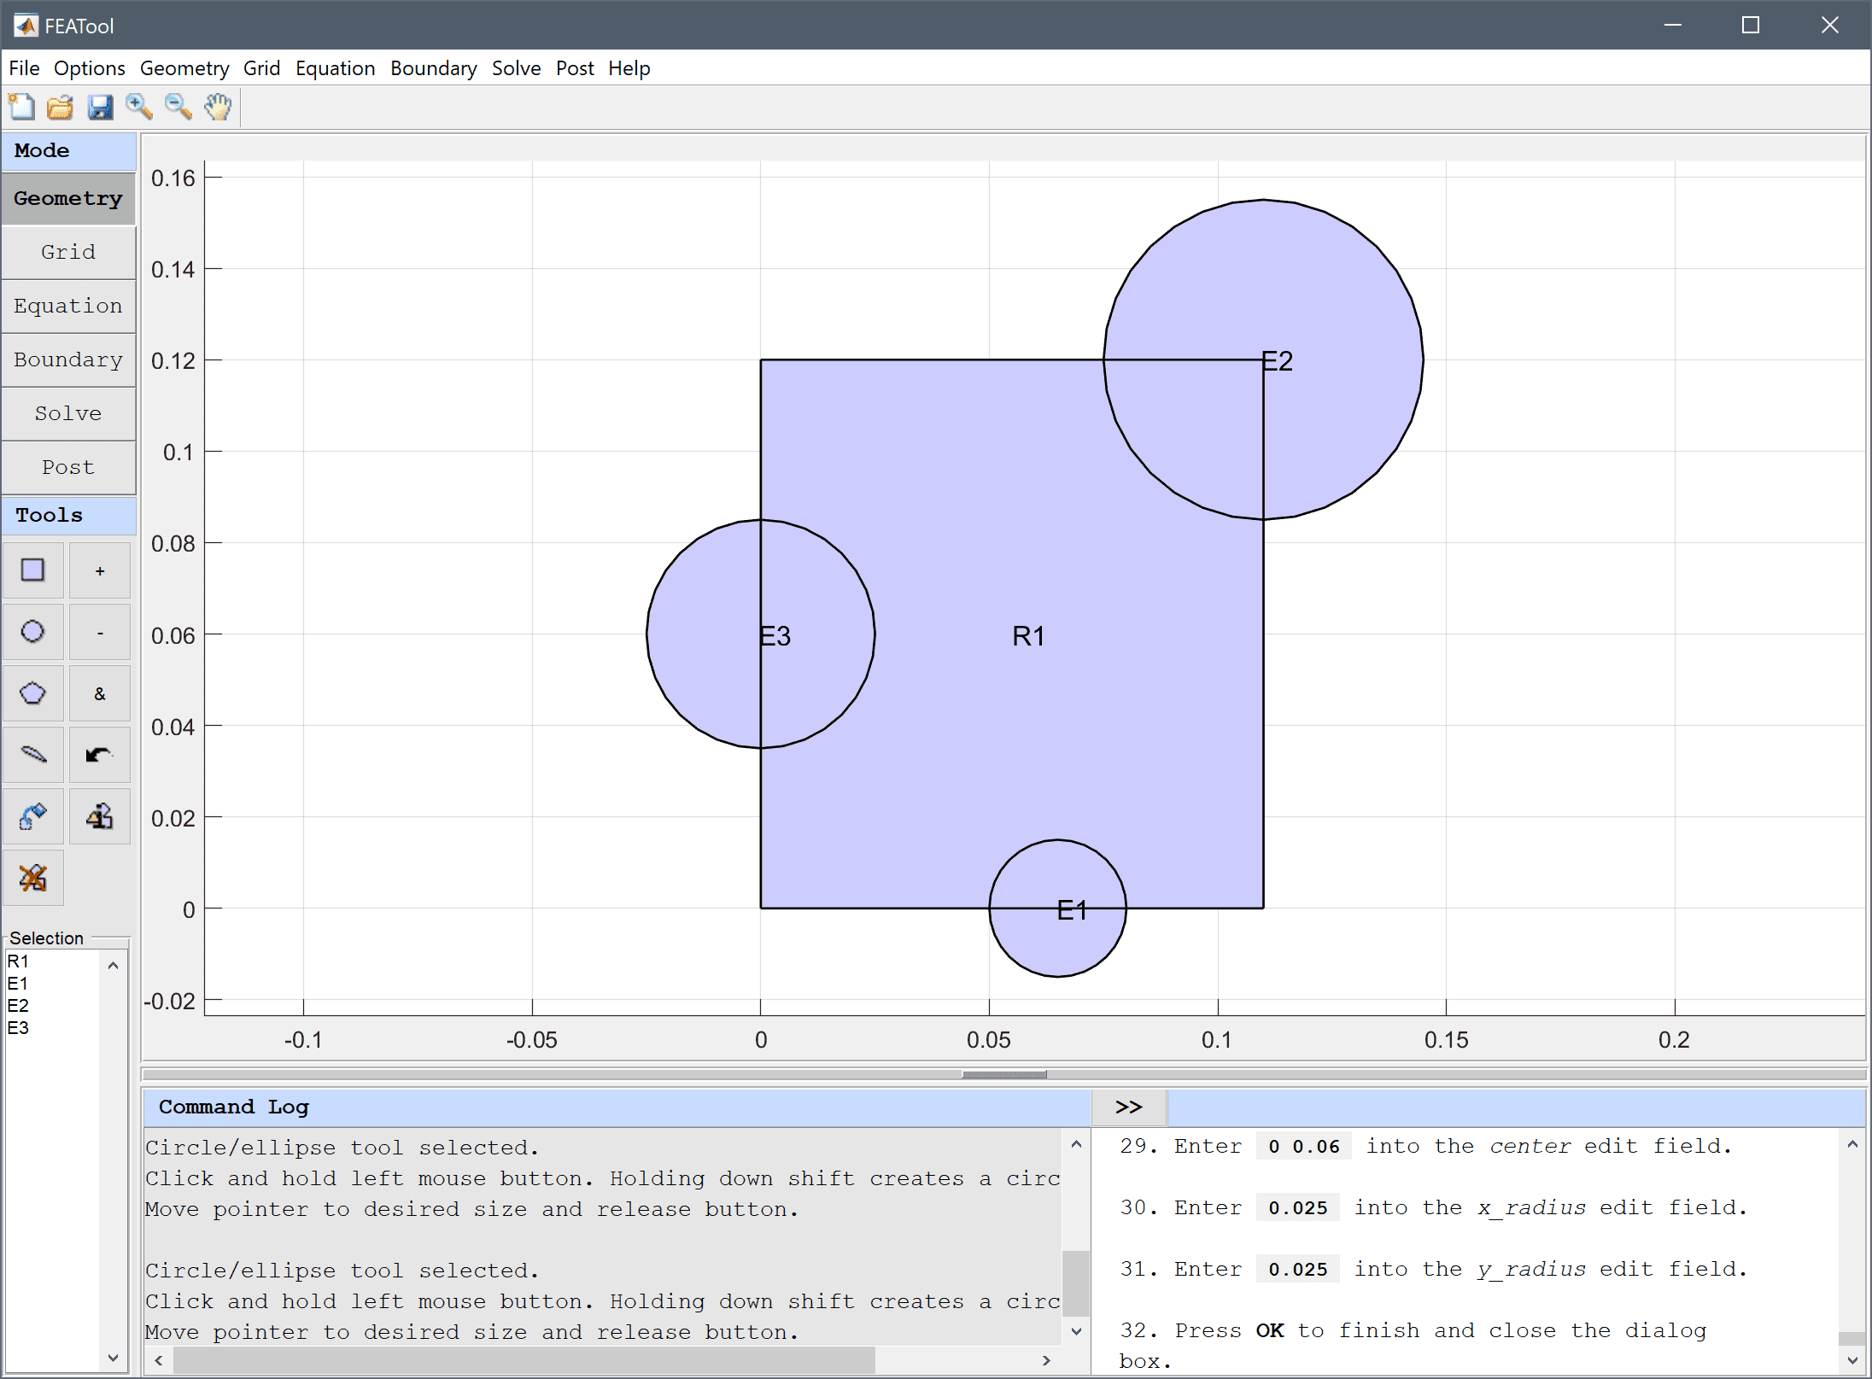
Task: Select the Zoom out magnifier tool
Action: 178,107
